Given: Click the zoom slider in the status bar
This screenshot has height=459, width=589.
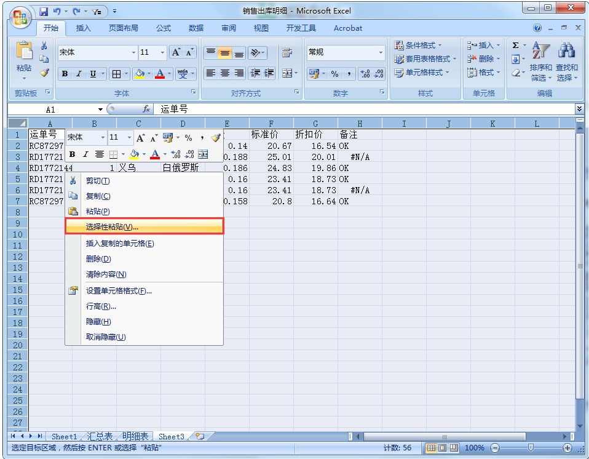Looking at the screenshot, I should [x=530, y=448].
